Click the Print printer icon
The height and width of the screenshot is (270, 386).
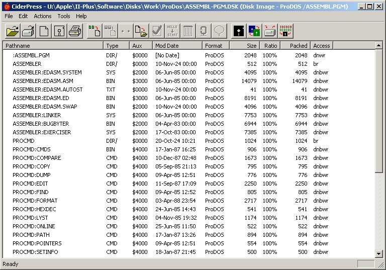(75, 31)
